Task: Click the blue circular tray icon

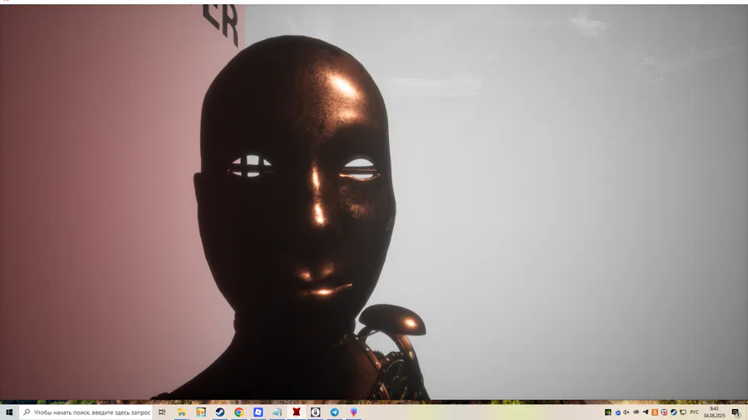Action: point(618,413)
